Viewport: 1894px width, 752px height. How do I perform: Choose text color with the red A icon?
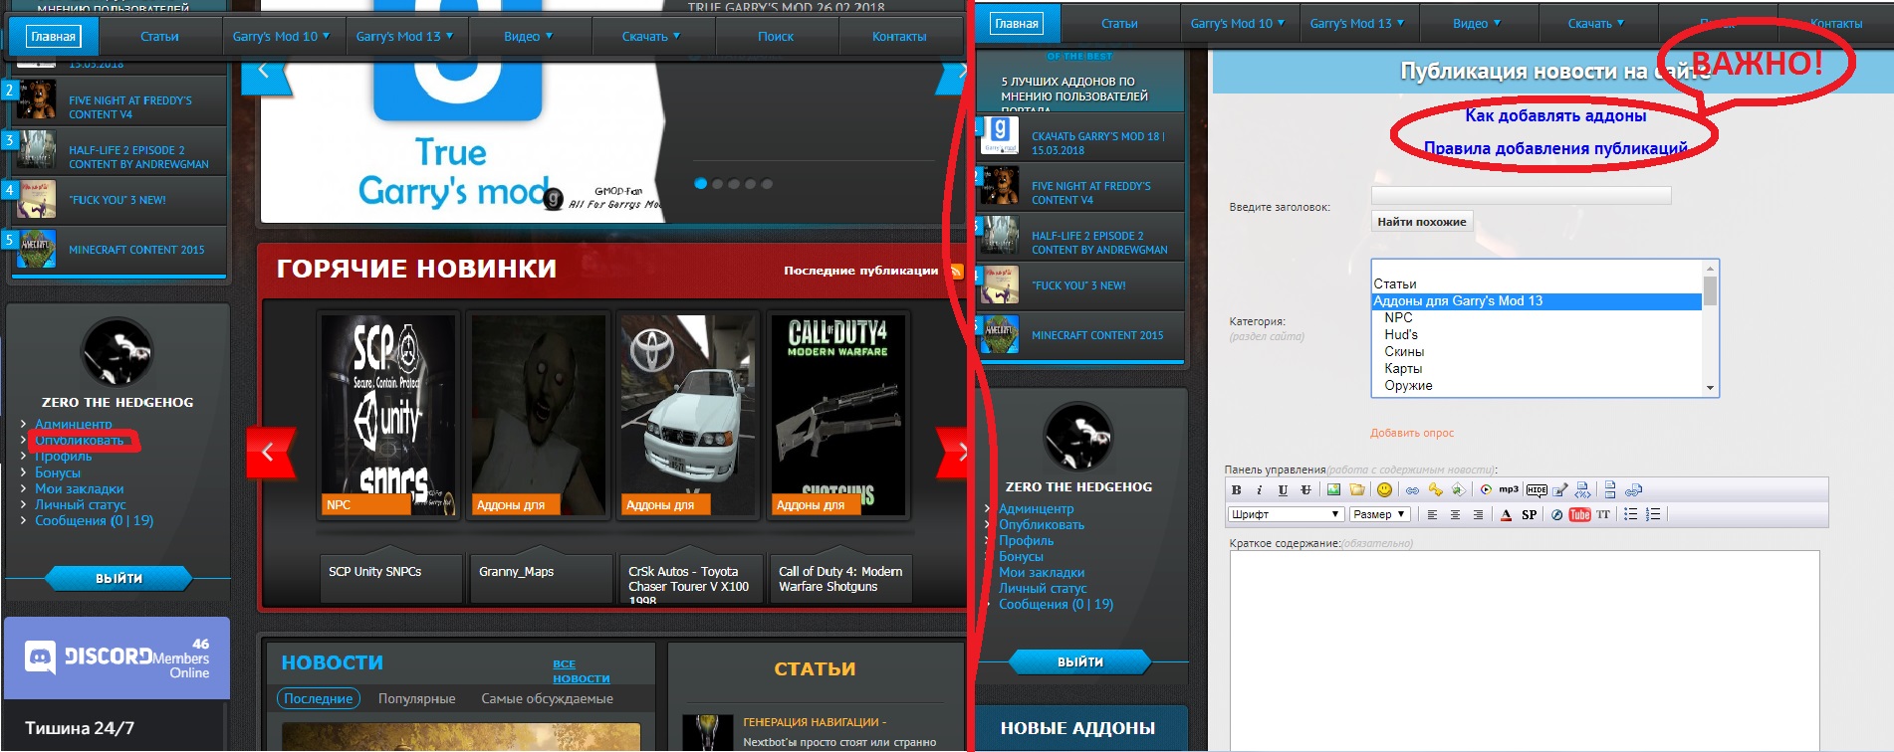click(1506, 514)
